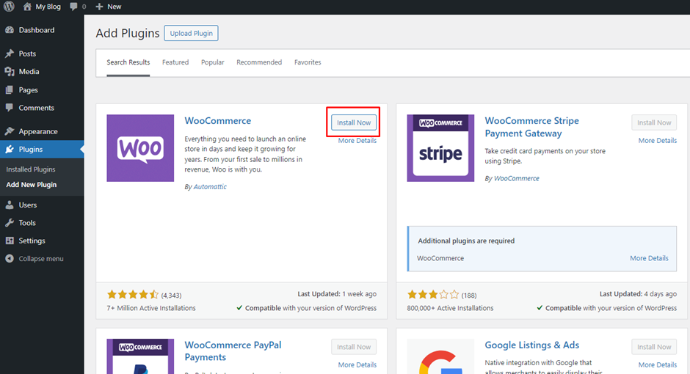Click the WordPress logo in admin bar
Viewport: 690px width, 374px height.
click(x=10, y=6)
